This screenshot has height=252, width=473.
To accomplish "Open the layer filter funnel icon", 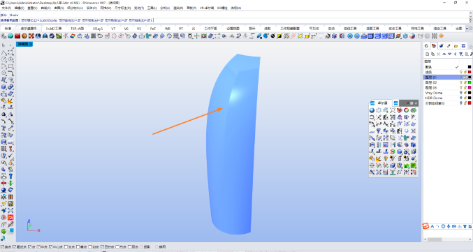I will tap(461, 54).
